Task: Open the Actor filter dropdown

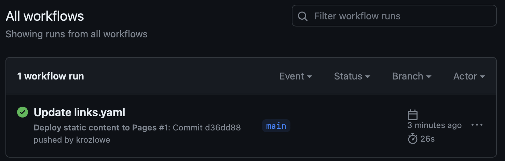Action: [469, 76]
